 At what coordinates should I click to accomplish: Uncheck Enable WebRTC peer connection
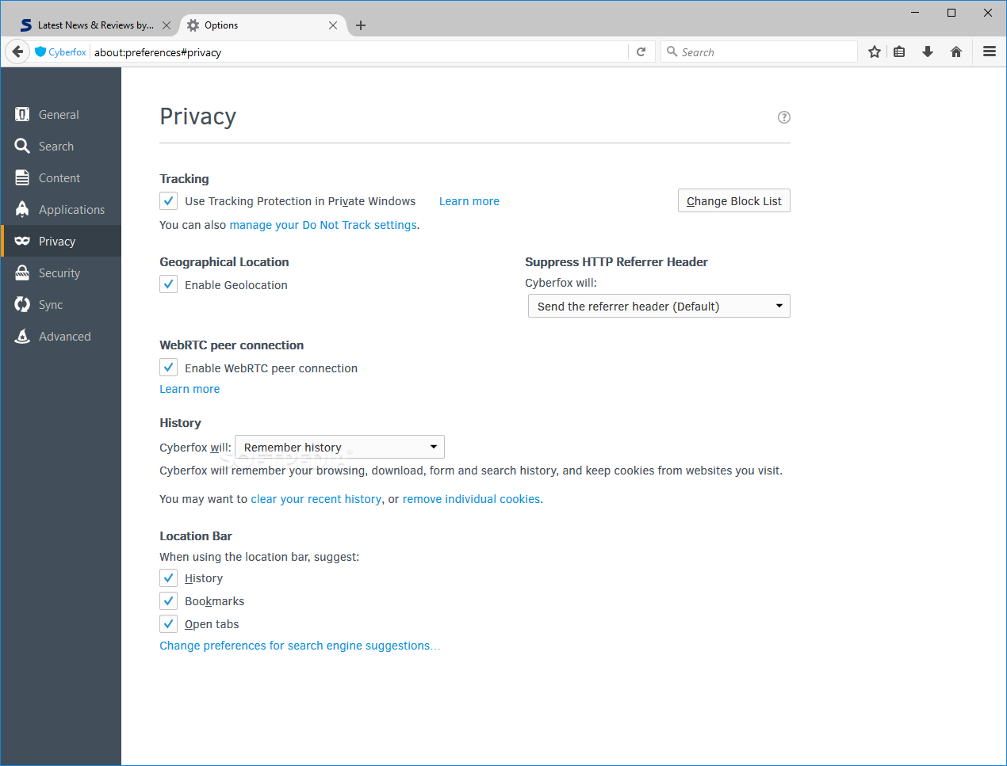click(168, 368)
